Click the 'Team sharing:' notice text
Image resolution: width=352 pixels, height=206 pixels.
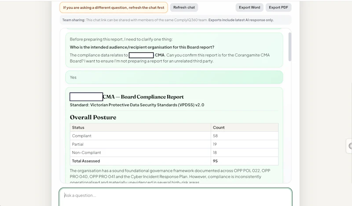(168, 20)
